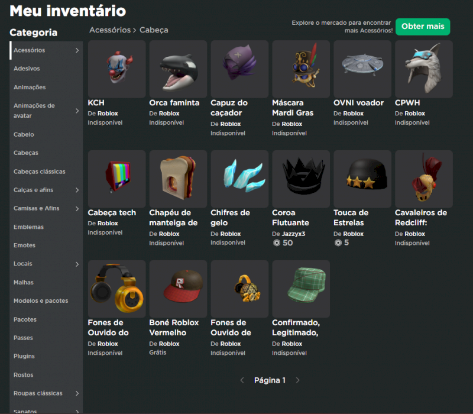Open the KCH clown mask item
Image resolution: width=473 pixels, height=414 pixels.
point(116,69)
